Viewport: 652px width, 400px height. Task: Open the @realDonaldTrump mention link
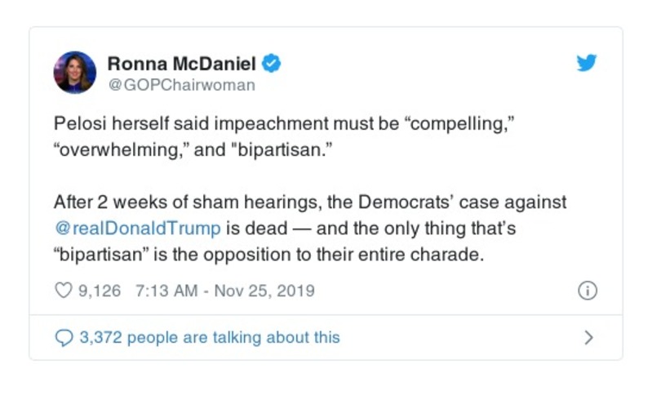point(137,228)
